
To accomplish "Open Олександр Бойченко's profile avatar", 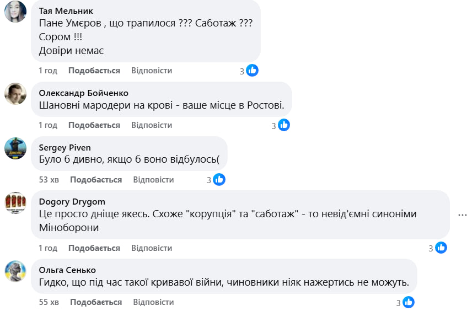I will 15,94.
